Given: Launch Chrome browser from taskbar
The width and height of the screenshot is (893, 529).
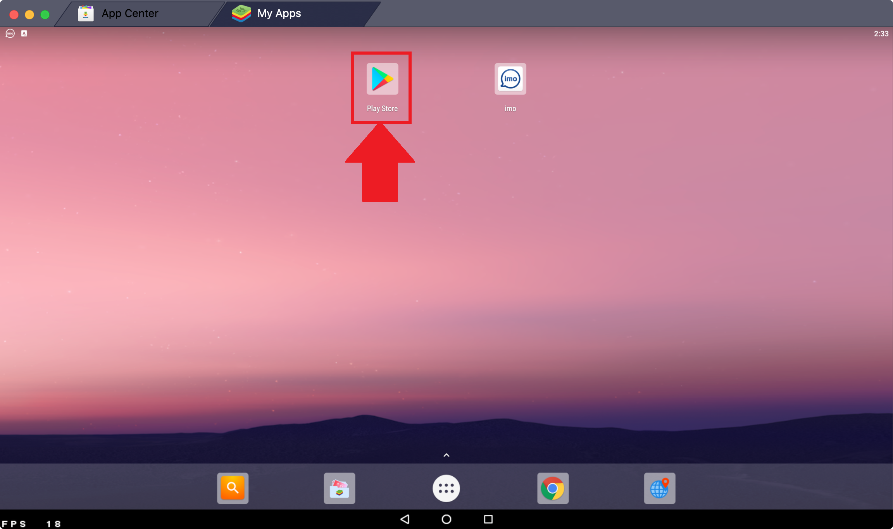Looking at the screenshot, I should [x=553, y=489].
